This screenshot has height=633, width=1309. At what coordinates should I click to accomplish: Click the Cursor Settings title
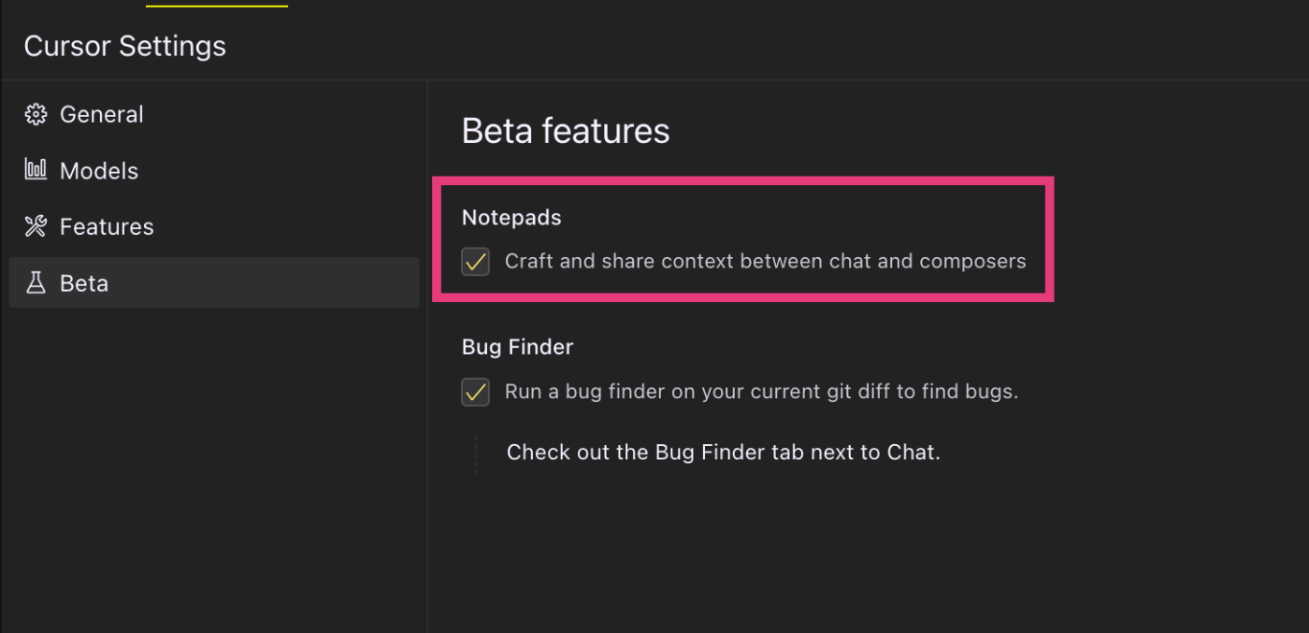(125, 46)
